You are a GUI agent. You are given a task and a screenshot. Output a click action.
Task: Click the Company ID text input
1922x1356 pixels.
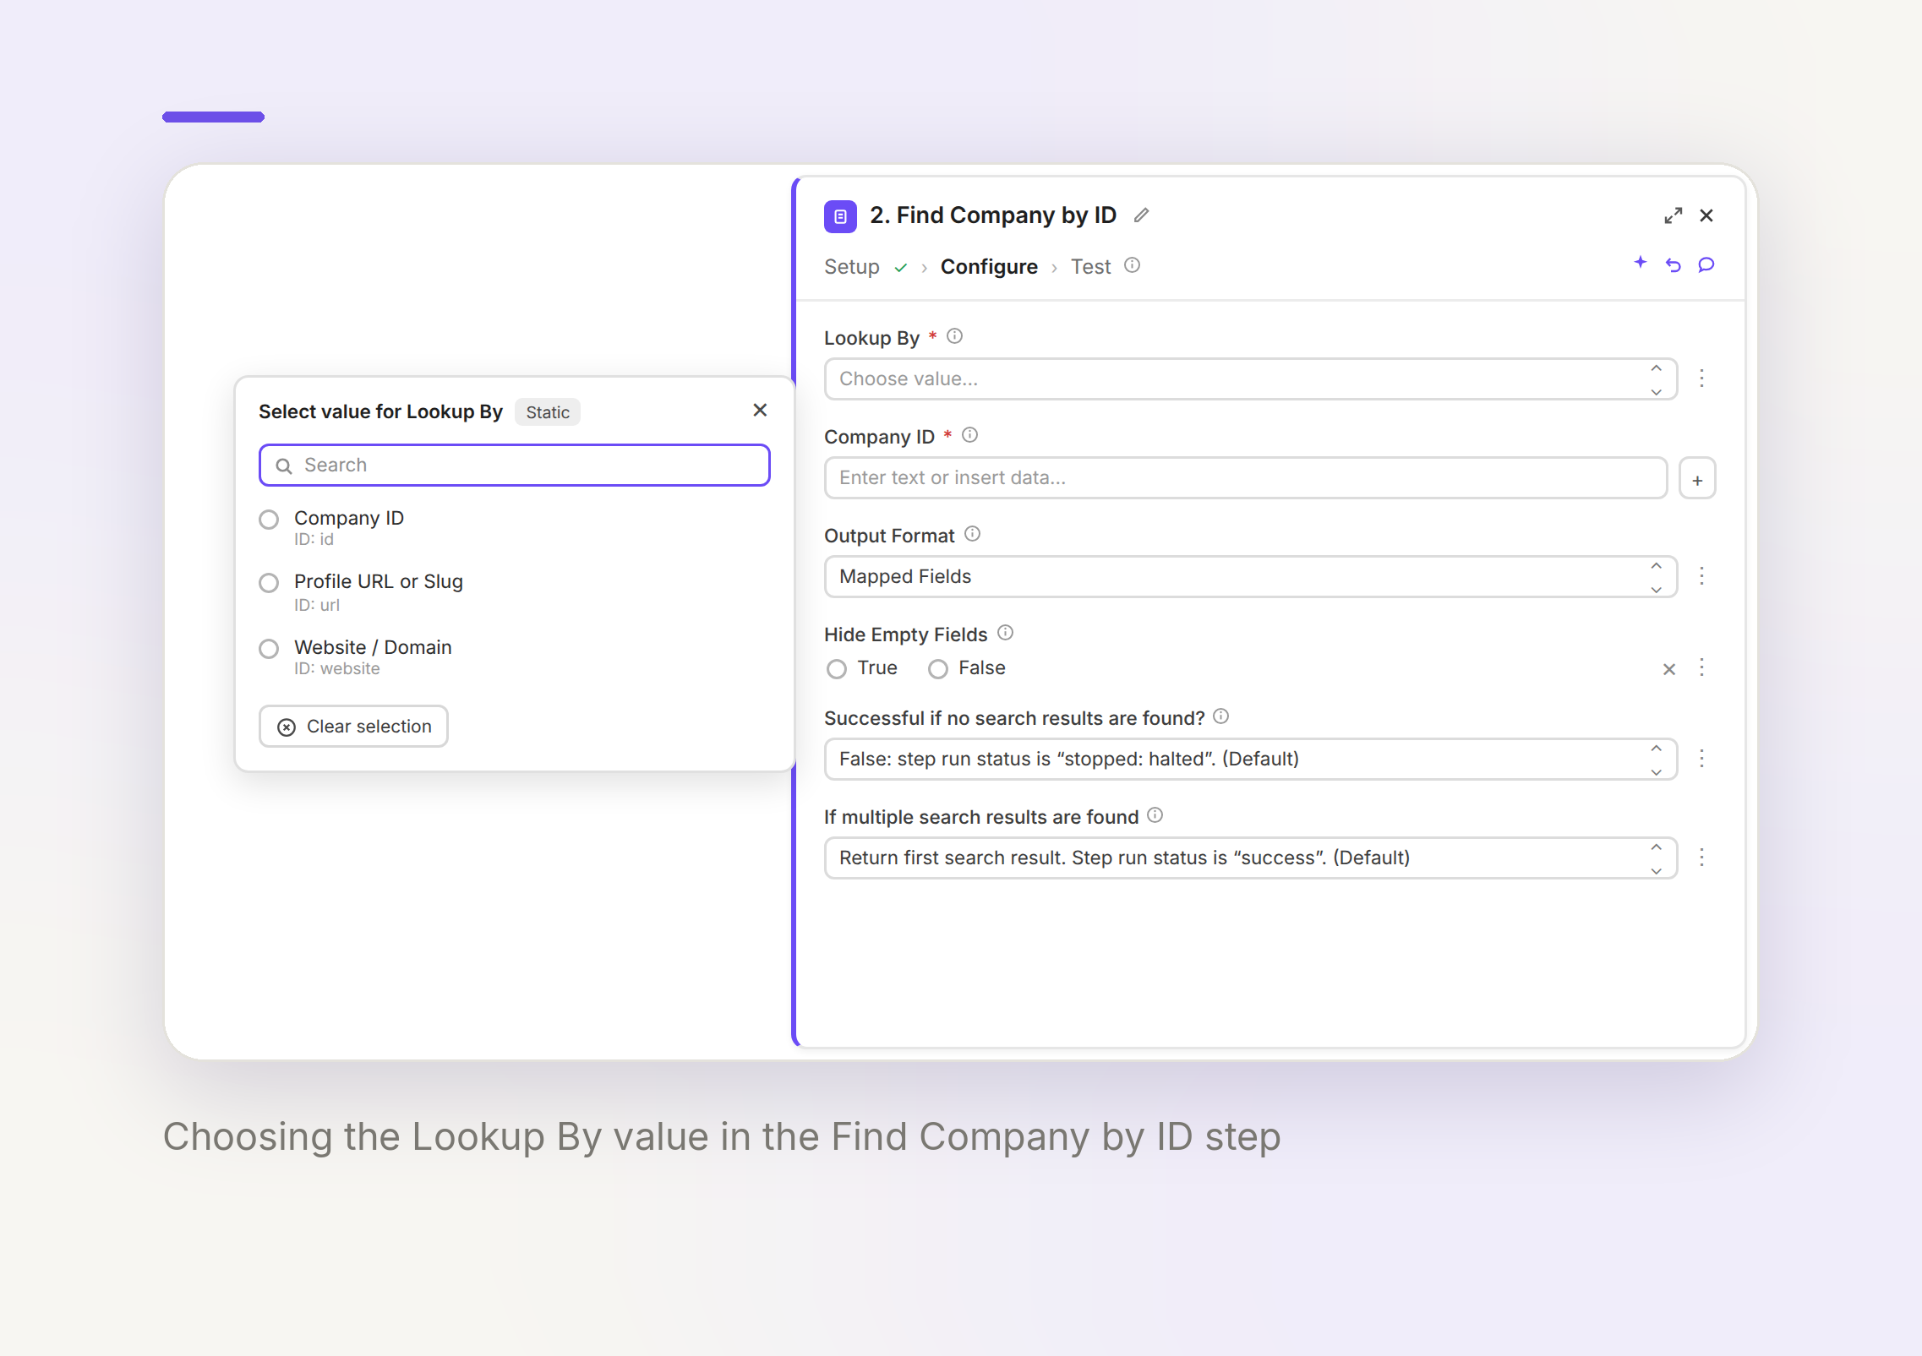click(x=1246, y=478)
